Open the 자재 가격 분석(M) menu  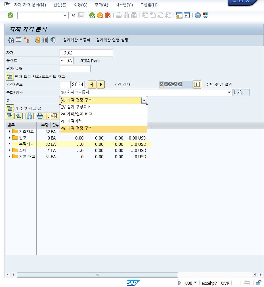(30, 5)
